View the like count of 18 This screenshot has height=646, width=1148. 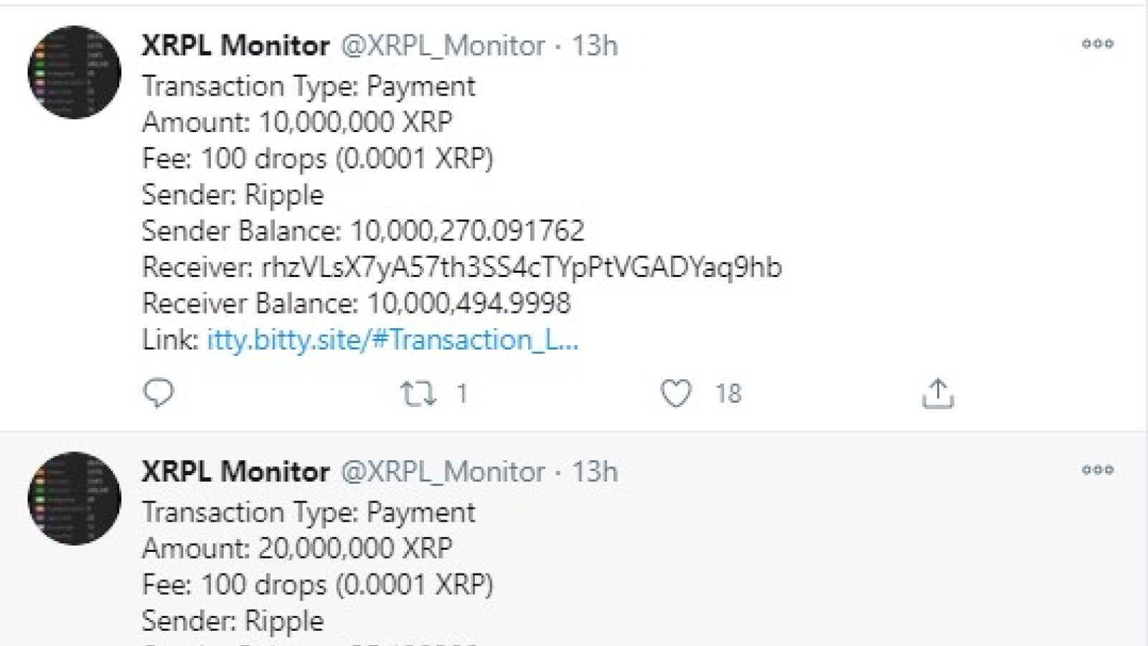[x=728, y=393]
